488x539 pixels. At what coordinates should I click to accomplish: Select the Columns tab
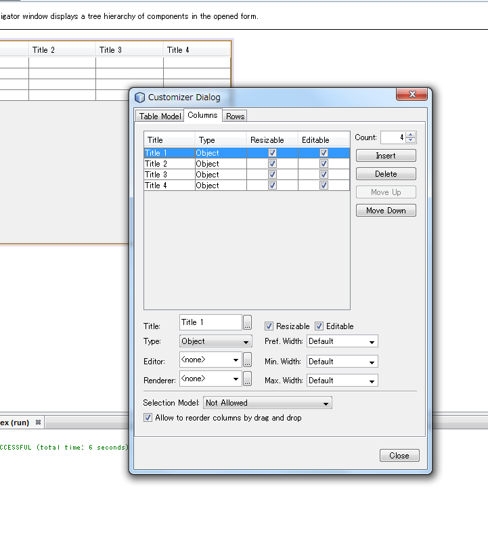click(203, 115)
